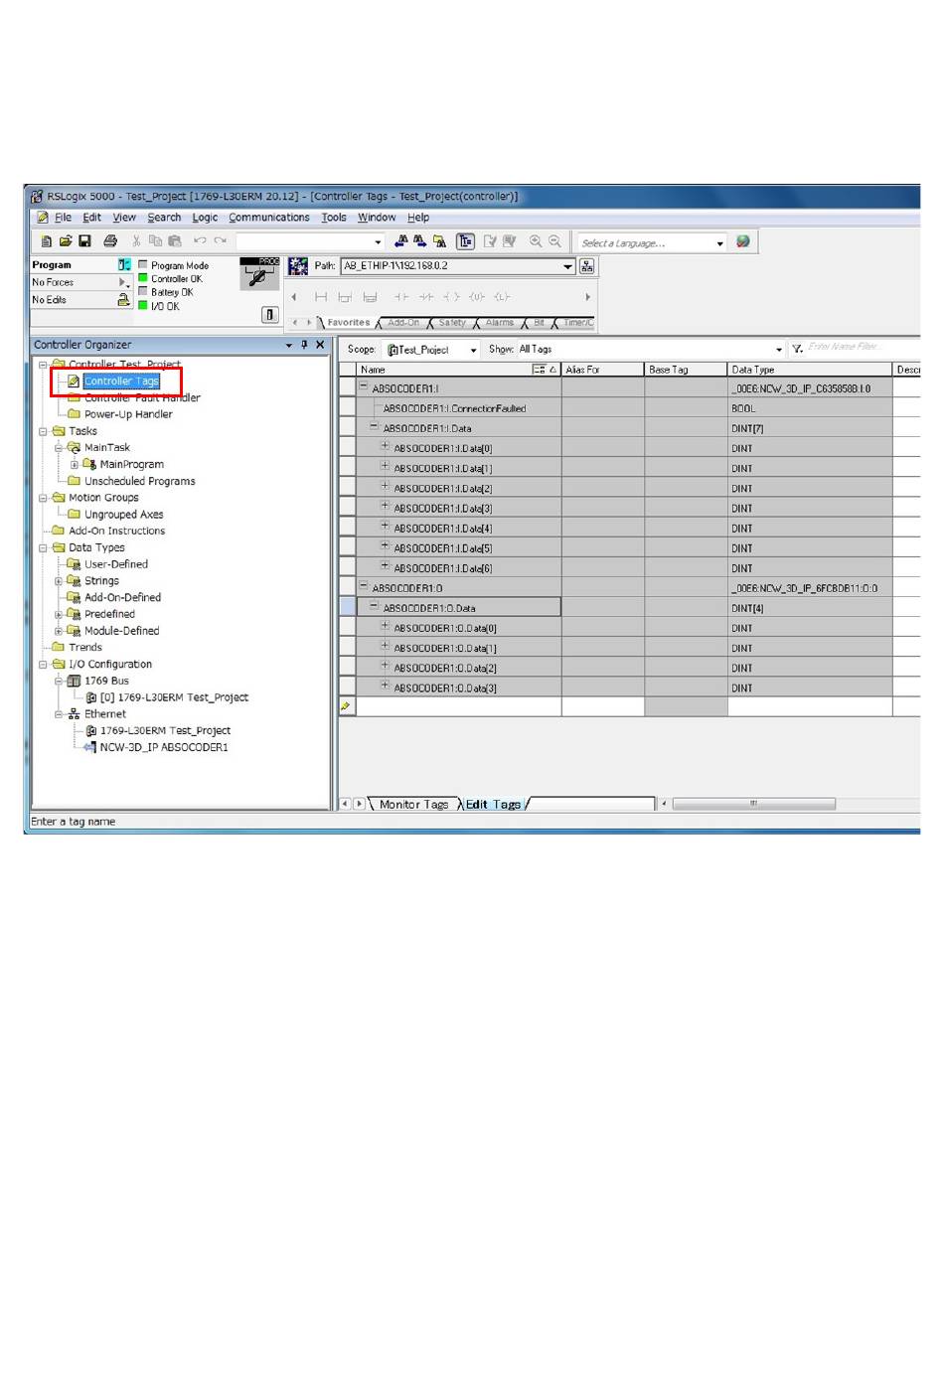Open the Logic menu

point(205,218)
